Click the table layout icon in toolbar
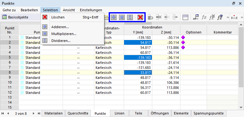This screenshot has width=244, height=117. 185,17
